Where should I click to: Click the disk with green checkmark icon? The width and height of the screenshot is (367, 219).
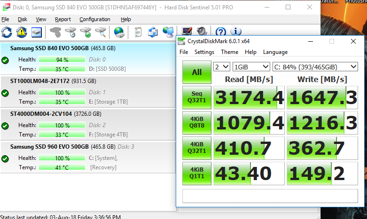(x=86, y=32)
